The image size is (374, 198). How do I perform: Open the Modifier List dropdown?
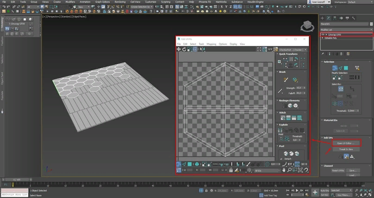pos(346,30)
